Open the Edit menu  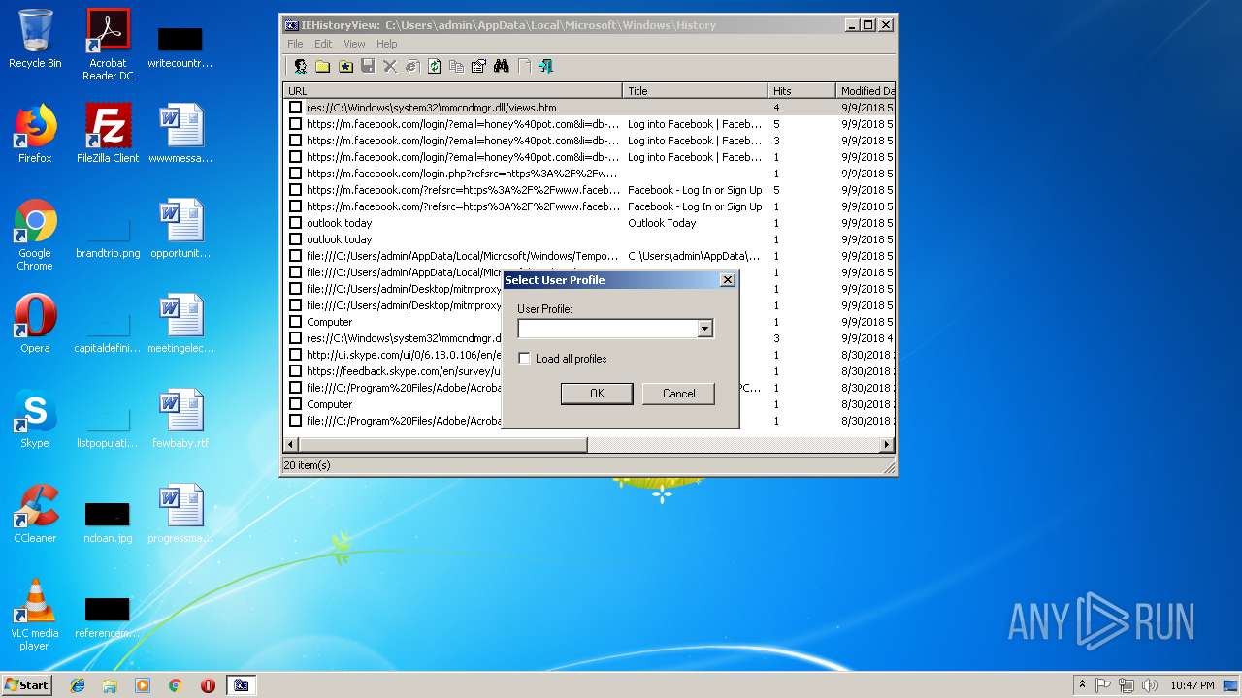[x=323, y=44]
